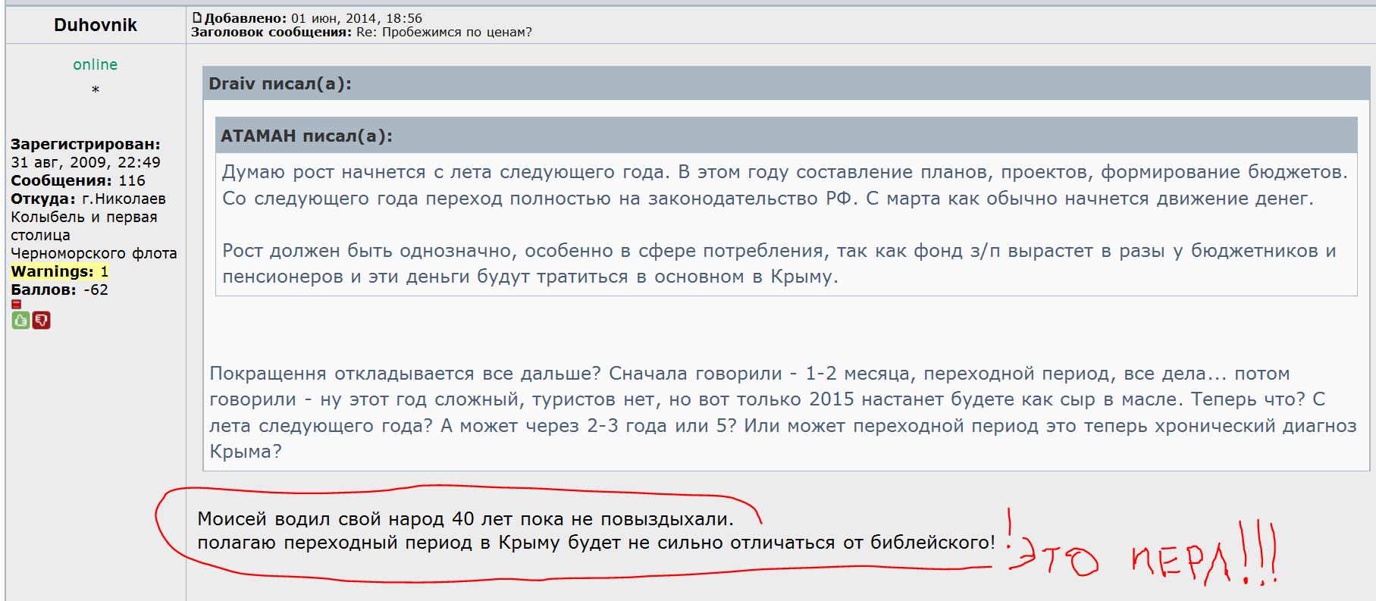Click the post date 01 июн, 2014, 18:56

point(356,18)
